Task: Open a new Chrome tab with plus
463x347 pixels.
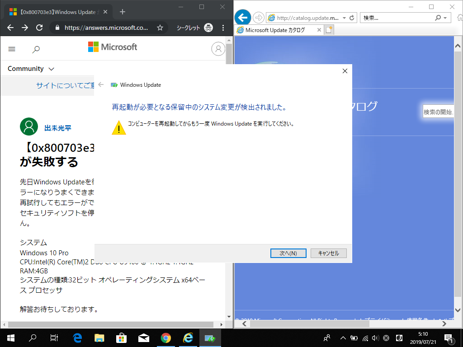Action: click(123, 12)
